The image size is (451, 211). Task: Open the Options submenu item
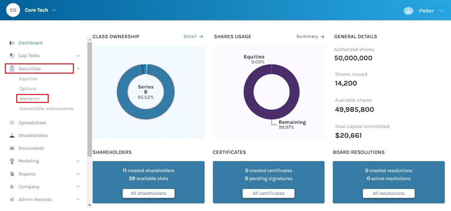[x=28, y=89]
